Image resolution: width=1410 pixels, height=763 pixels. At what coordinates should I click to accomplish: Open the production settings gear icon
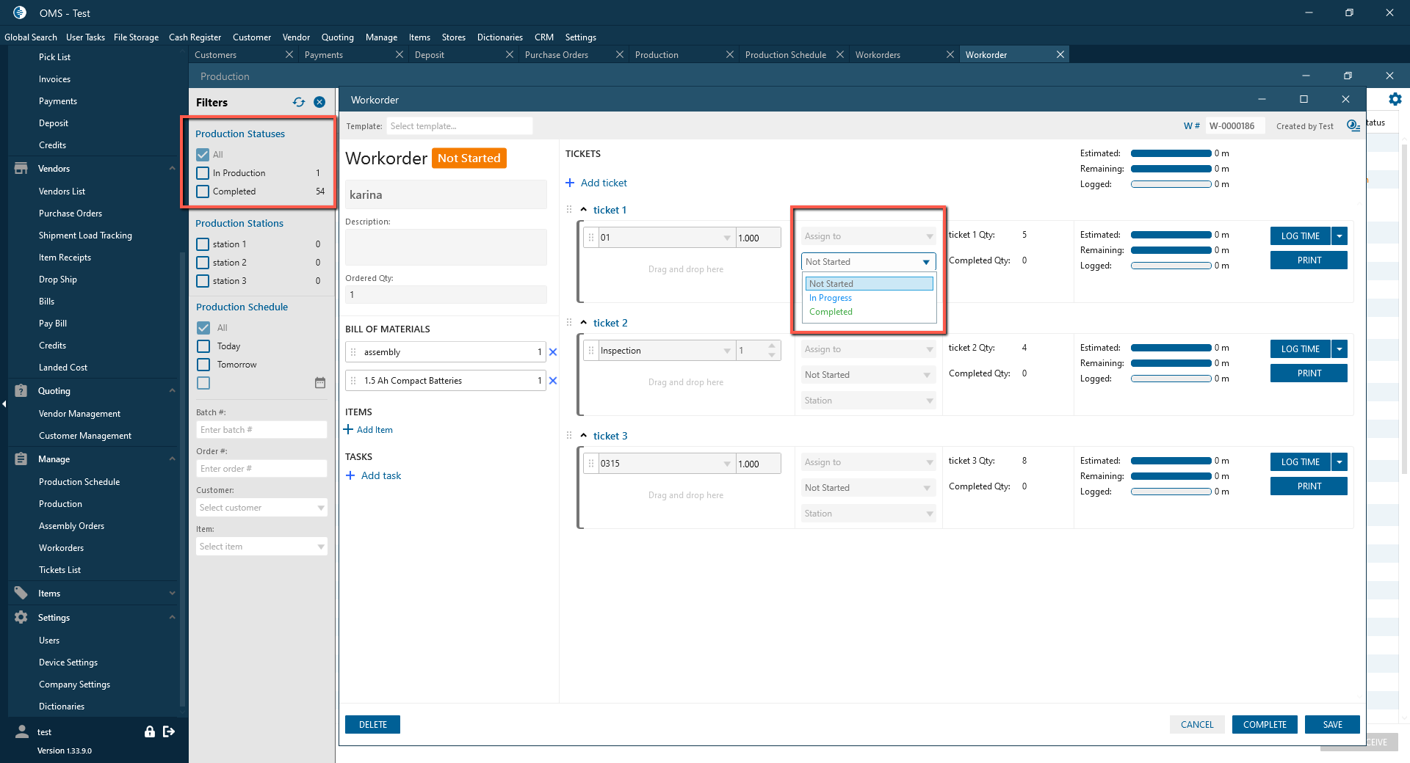1395,100
